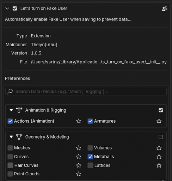Star the Armatures data-block
The width and height of the screenshot is (172, 181).
(159, 121)
